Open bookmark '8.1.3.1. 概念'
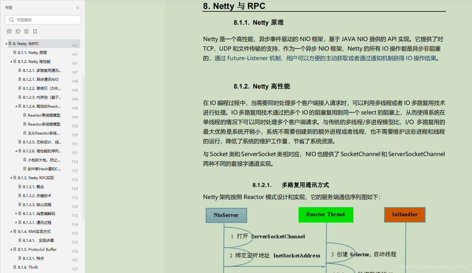The height and width of the screenshot is (273, 472). click(33, 187)
